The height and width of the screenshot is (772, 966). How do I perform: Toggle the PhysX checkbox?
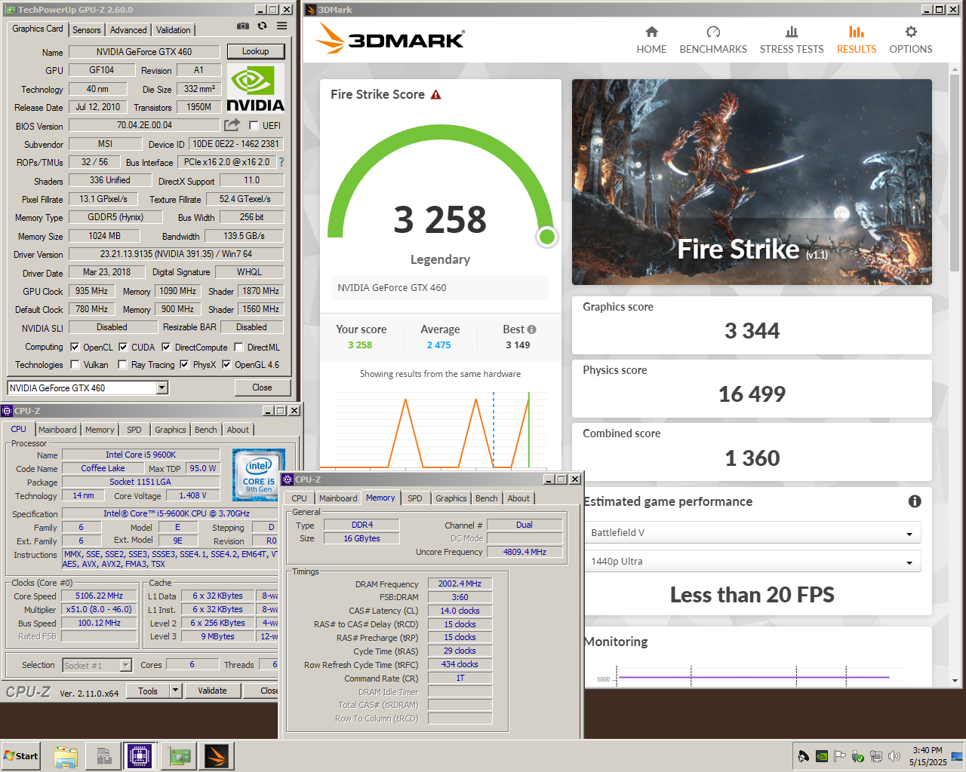pos(184,365)
